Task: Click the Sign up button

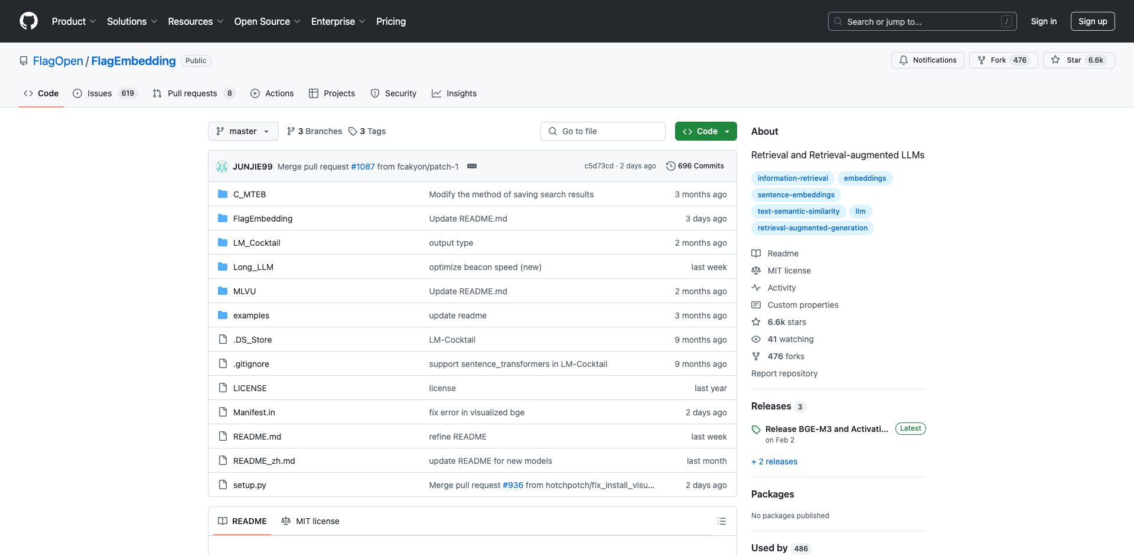Action: (x=1093, y=21)
